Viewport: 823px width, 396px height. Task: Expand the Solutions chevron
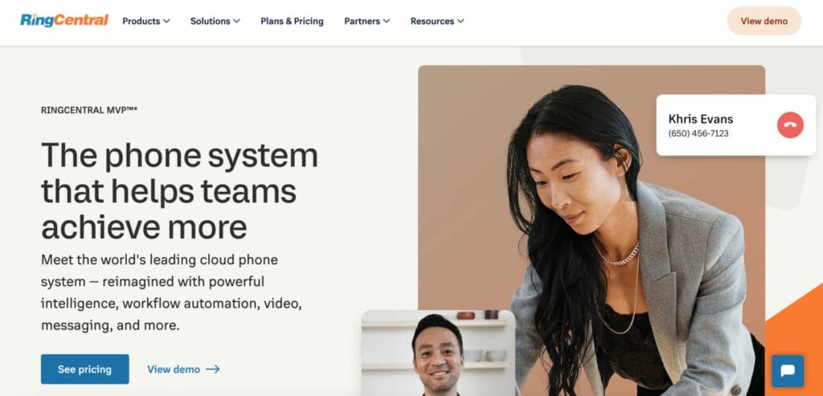(x=236, y=22)
